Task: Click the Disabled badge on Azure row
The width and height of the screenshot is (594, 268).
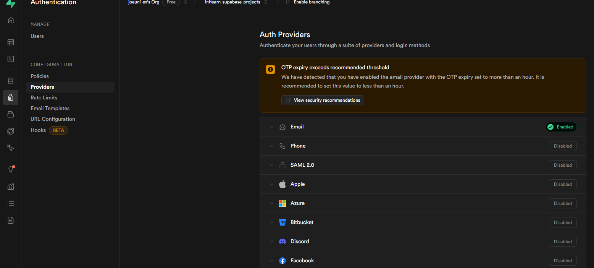Action: coord(563,203)
